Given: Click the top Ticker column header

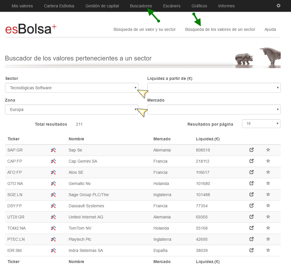Looking at the screenshot, I should (x=13, y=139).
